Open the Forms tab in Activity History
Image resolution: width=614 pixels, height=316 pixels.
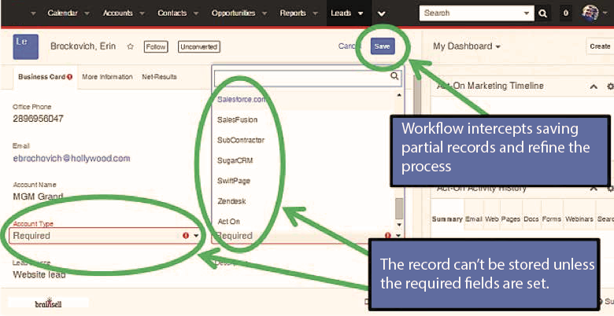552,219
